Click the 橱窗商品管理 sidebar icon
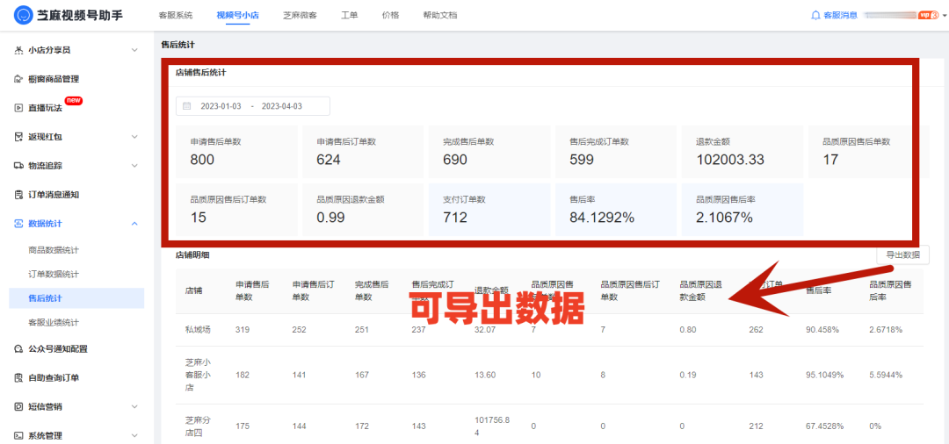949x444 pixels. coord(18,78)
